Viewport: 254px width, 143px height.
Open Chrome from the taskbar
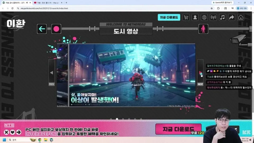click(40, 140)
